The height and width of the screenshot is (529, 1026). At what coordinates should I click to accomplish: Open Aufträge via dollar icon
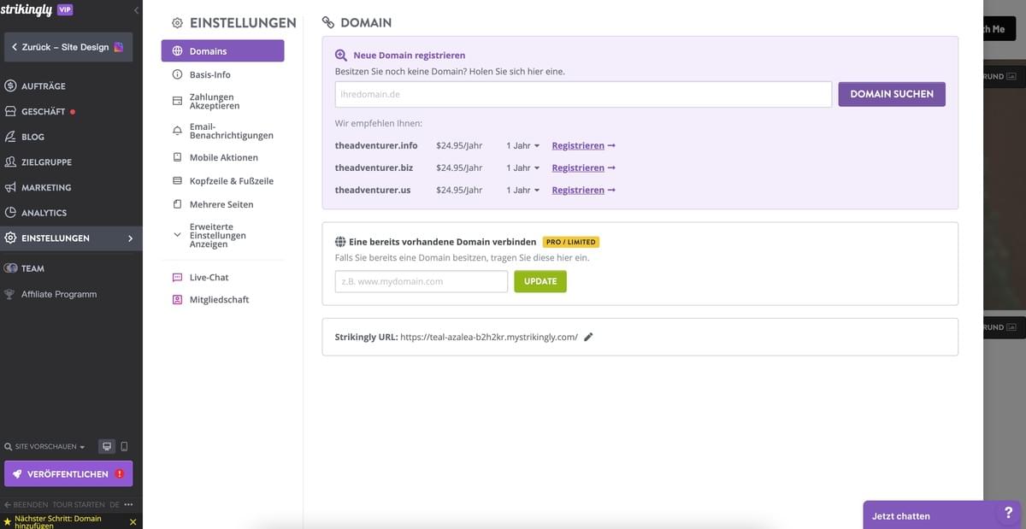pos(9,85)
